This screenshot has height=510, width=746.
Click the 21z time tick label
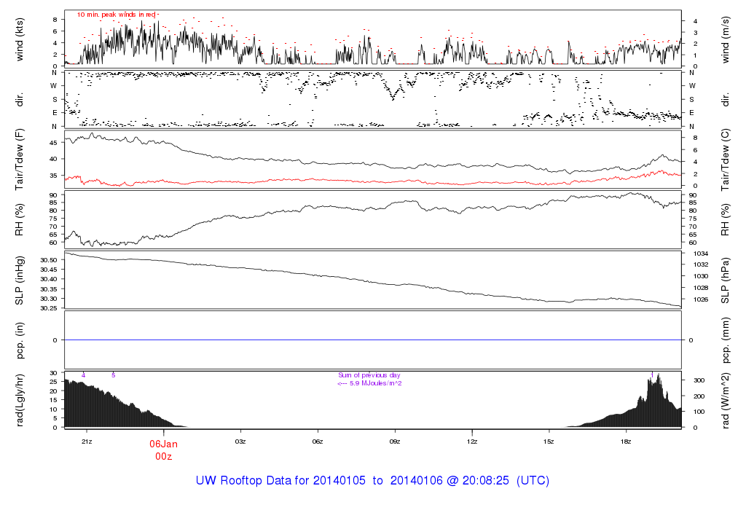point(86,442)
